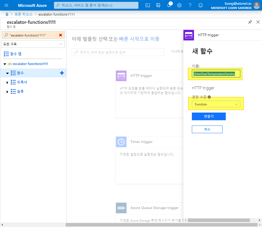Open directory and subscription filter icon
The width and height of the screenshot is (262, 227).
(158, 5)
